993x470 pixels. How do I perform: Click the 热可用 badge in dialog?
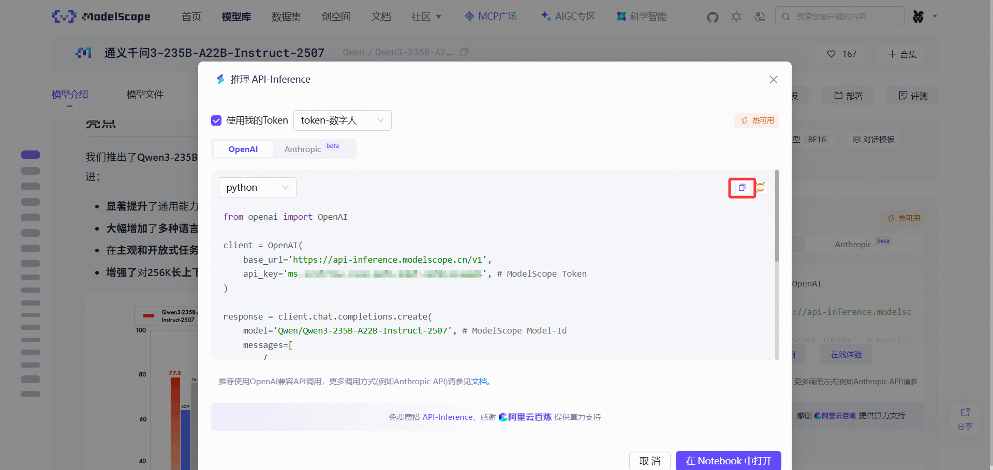coord(757,120)
